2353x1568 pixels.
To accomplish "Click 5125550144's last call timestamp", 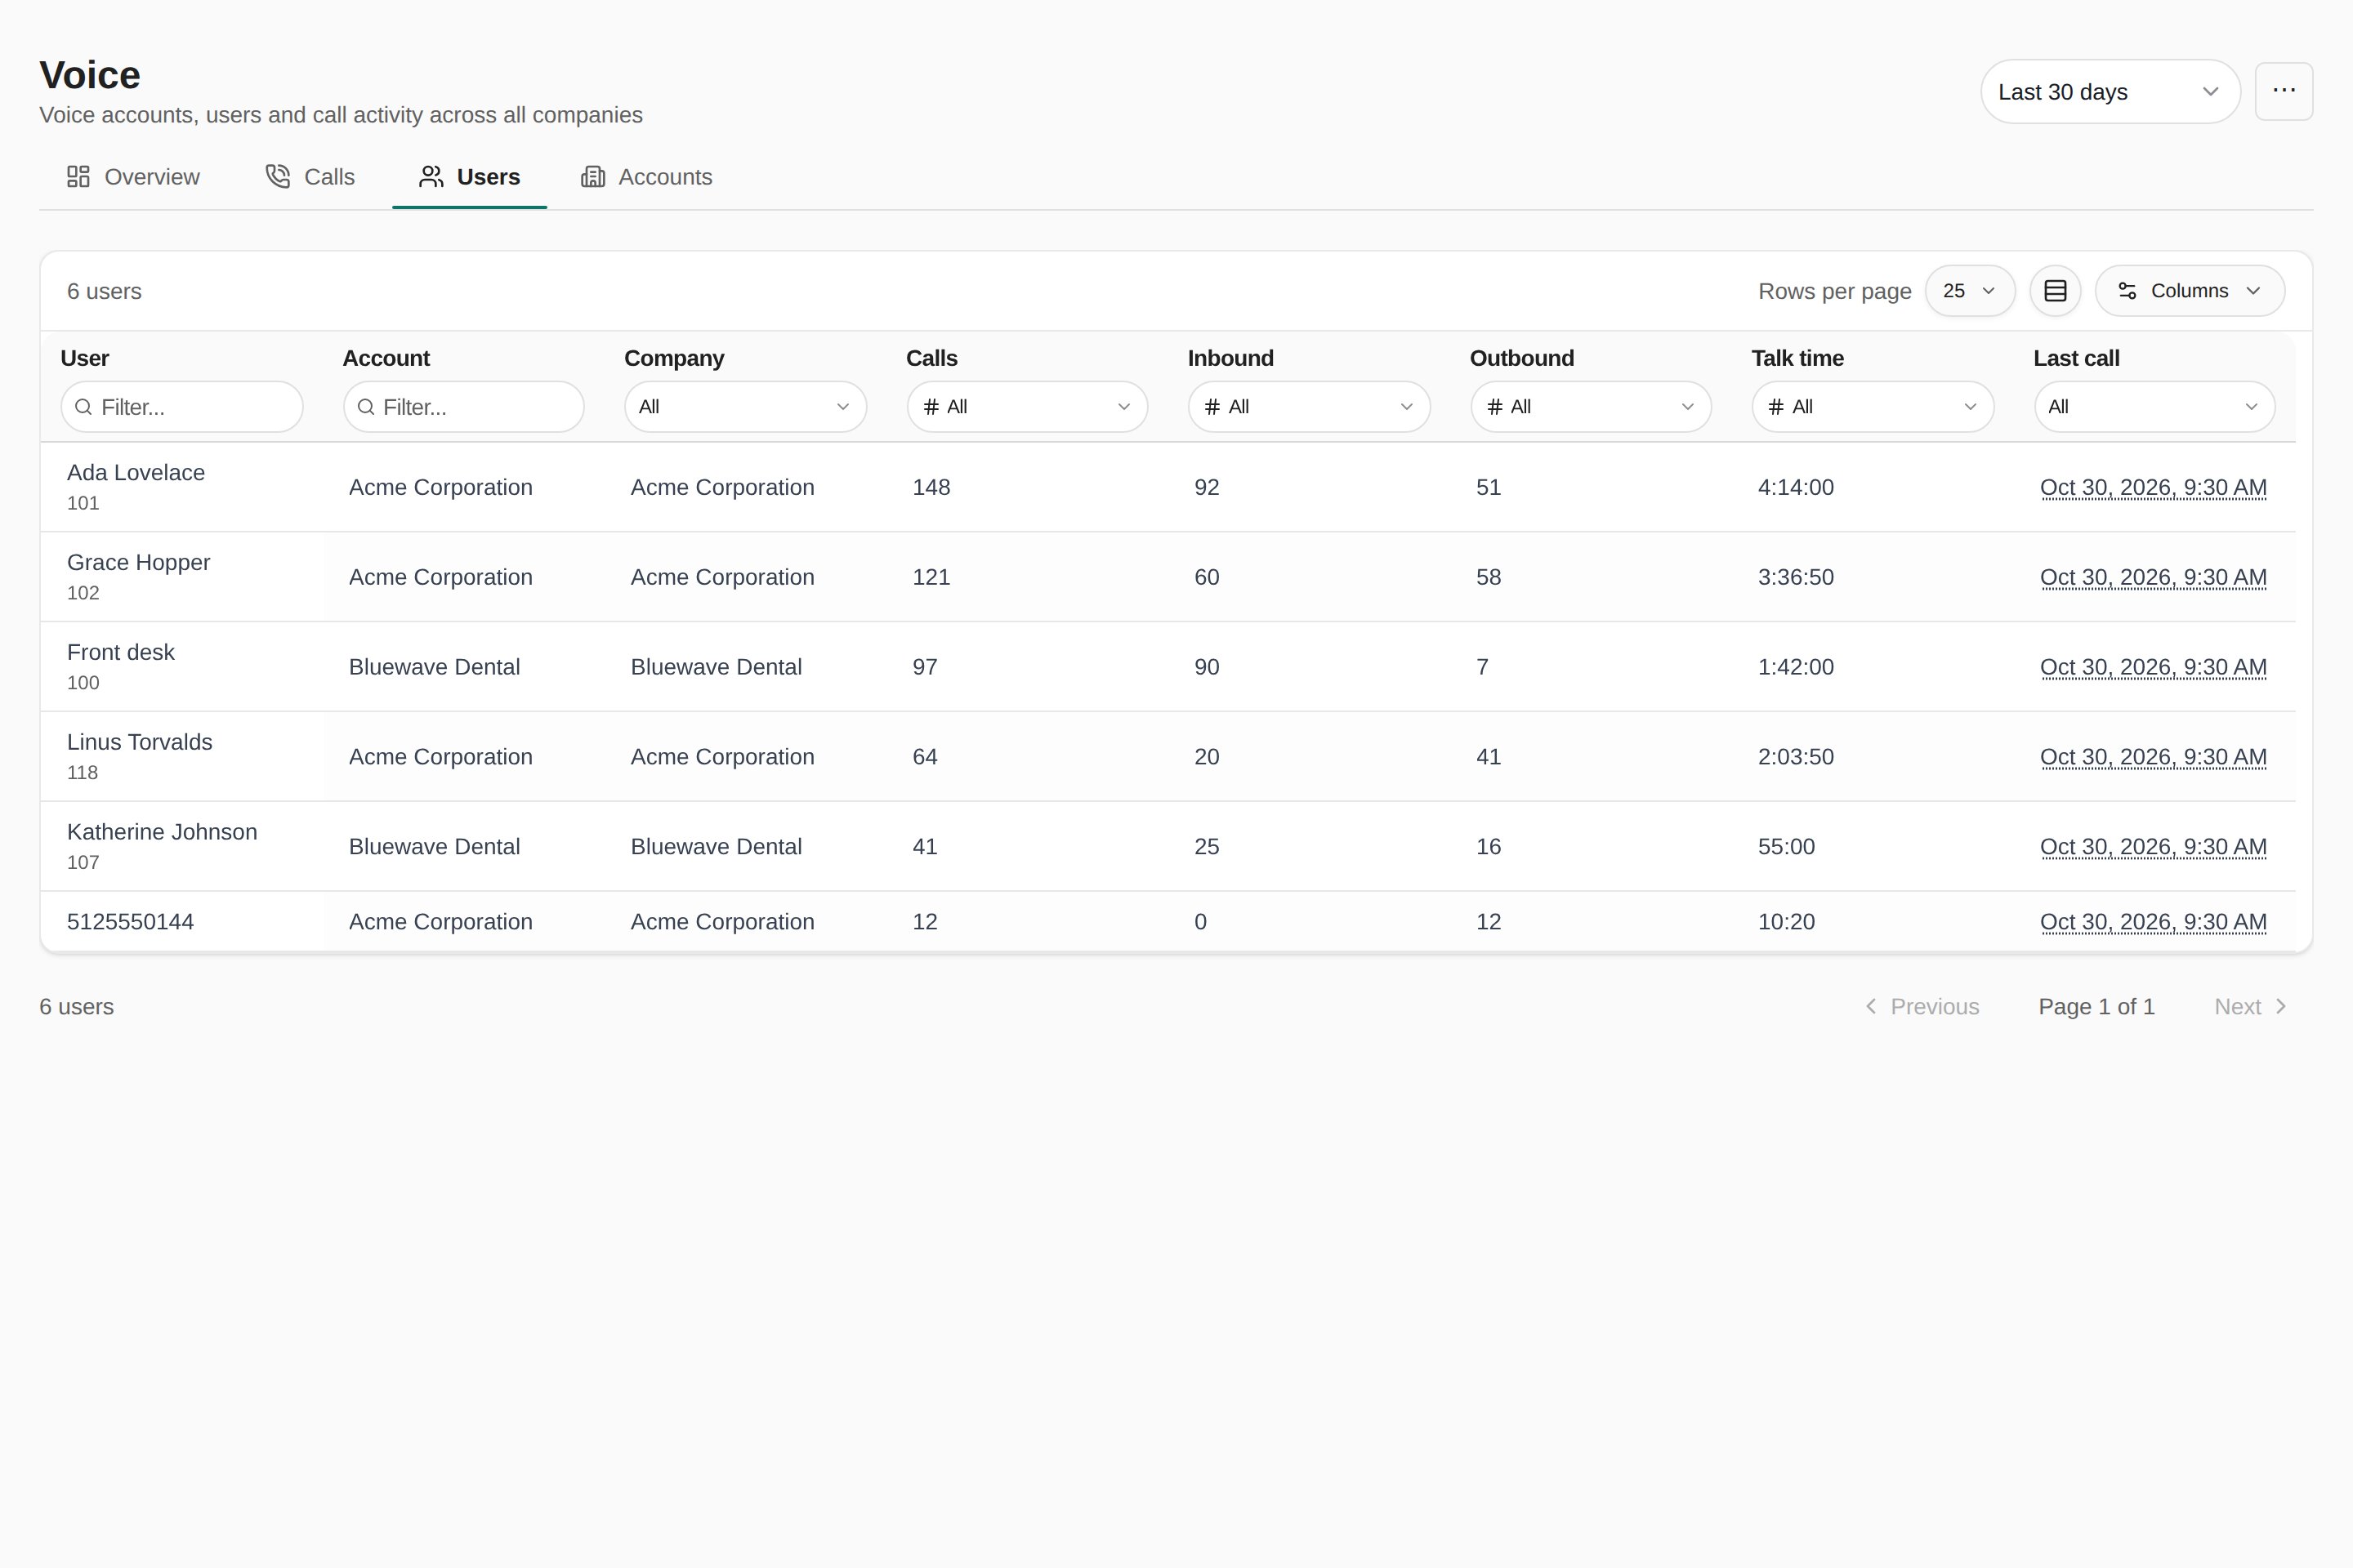I will tap(2153, 922).
